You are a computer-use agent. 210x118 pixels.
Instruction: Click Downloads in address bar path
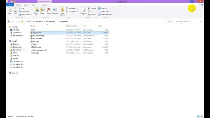[x=39, y=22]
